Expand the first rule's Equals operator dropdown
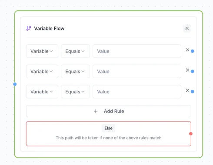Image resolution: width=213 pixels, height=165 pixels. click(75, 51)
